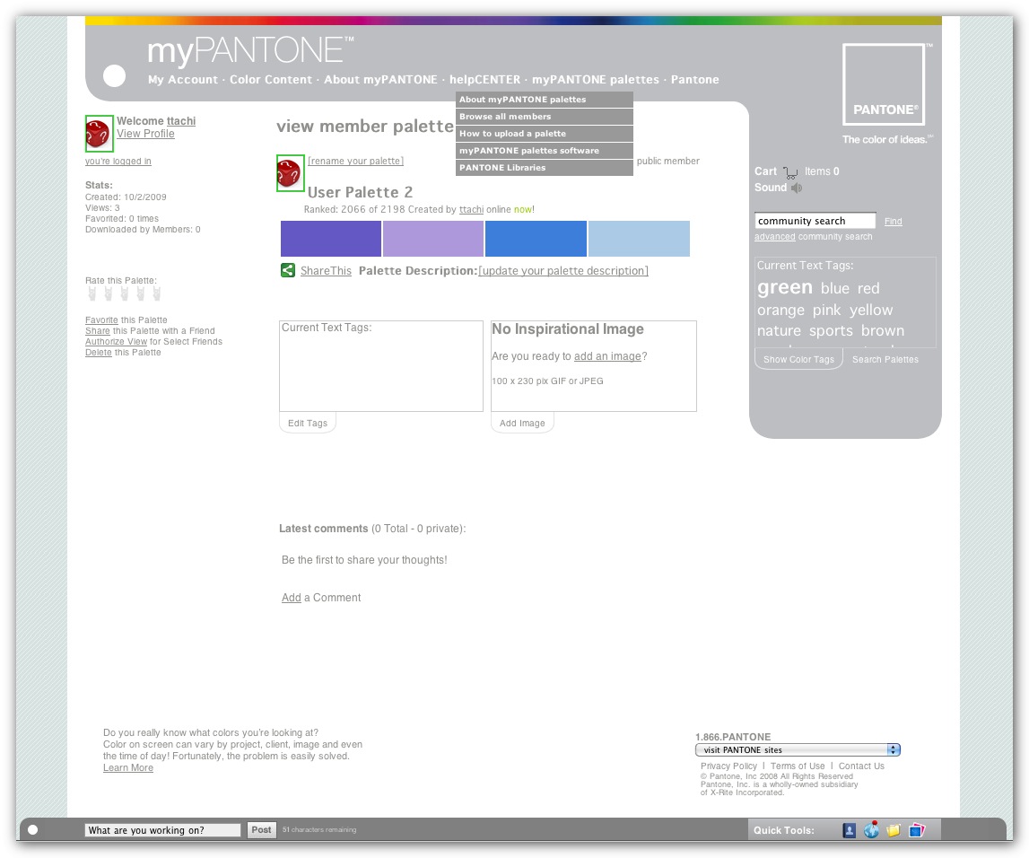This screenshot has width=1029, height=858.
Task: Toggle the Sound speaker icon
Action: (797, 188)
